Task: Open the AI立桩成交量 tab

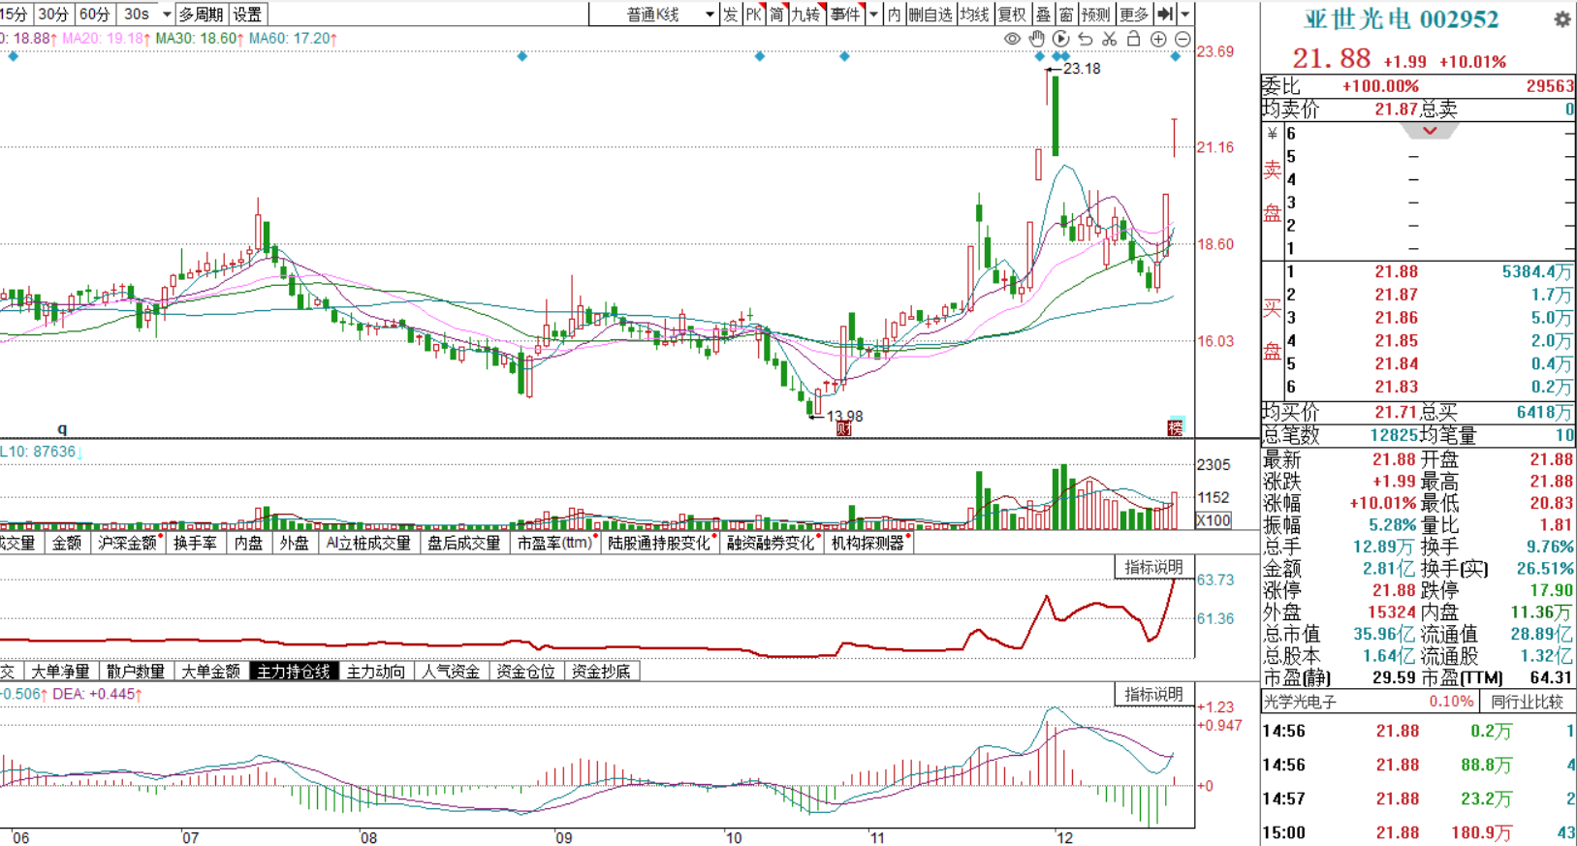Action: (x=368, y=543)
